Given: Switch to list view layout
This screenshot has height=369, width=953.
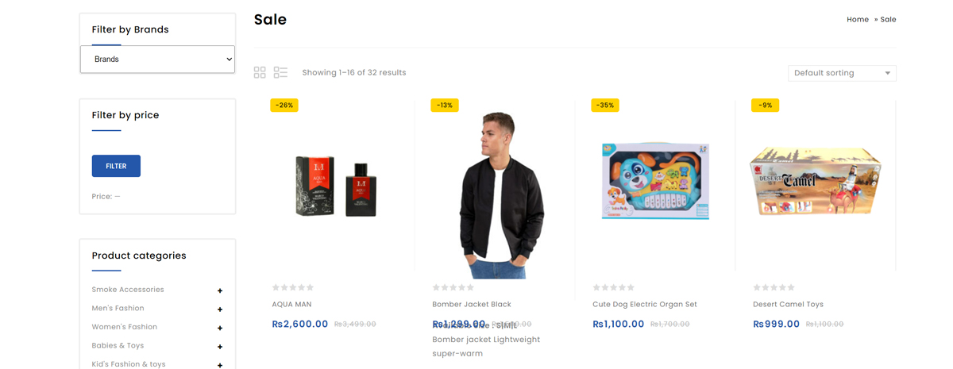Looking at the screenshot, I should coord(280,73).
